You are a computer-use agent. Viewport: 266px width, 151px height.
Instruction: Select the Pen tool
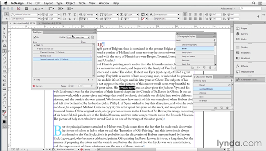[5, 59]
